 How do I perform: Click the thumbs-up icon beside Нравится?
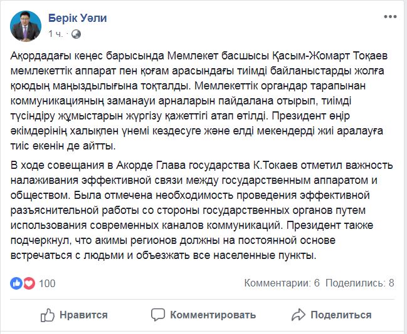48,315
